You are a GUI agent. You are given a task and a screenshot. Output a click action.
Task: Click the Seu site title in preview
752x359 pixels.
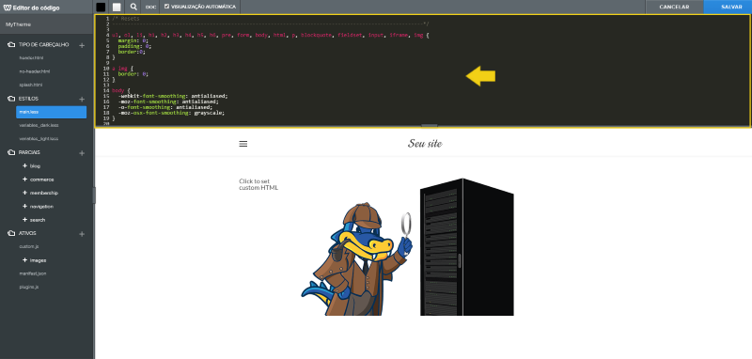click(x=425, y=143)
